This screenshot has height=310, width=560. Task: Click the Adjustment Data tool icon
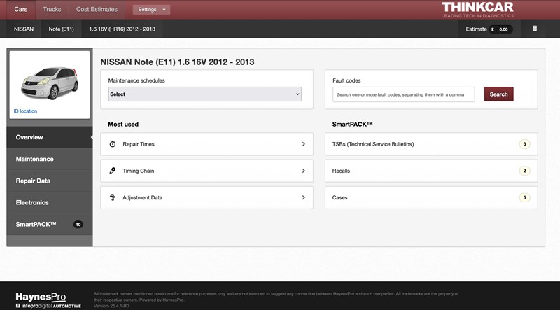pos(112,197)
